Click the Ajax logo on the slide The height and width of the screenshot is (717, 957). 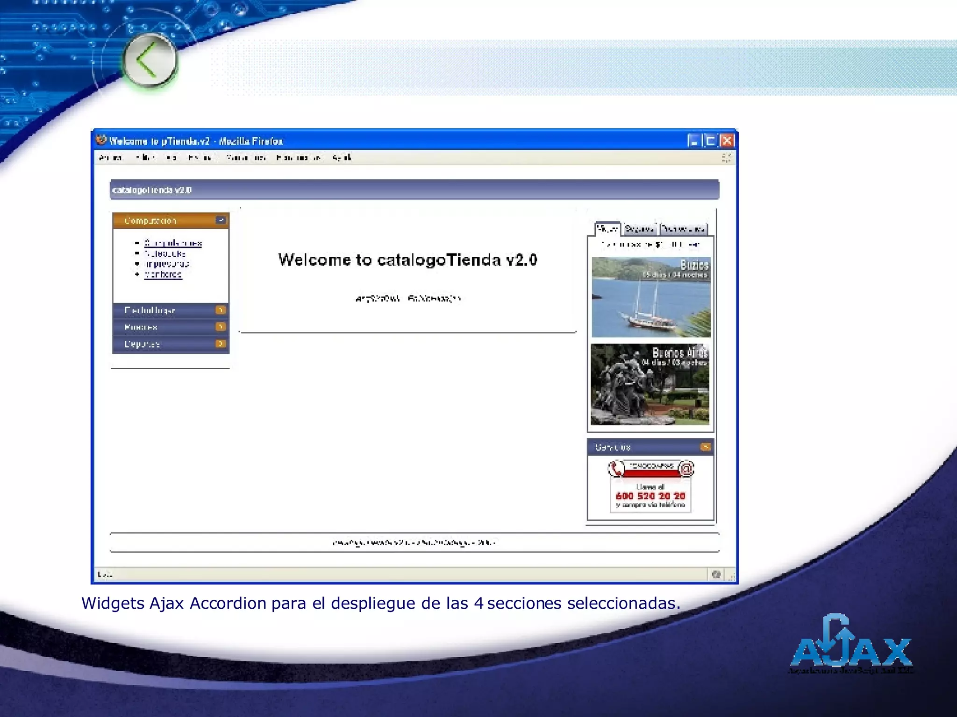click(x=851, y=644)
